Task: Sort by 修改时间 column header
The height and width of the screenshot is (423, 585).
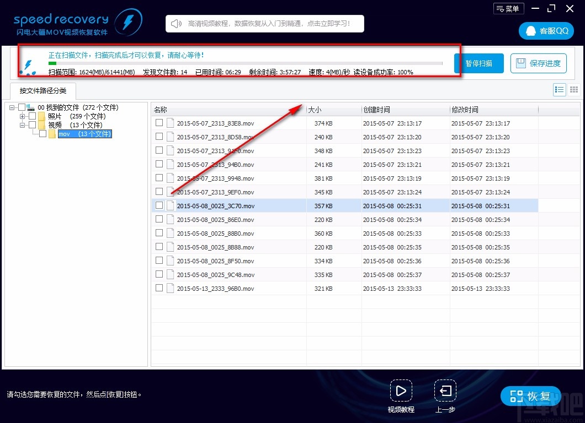Action: point(494,110)
